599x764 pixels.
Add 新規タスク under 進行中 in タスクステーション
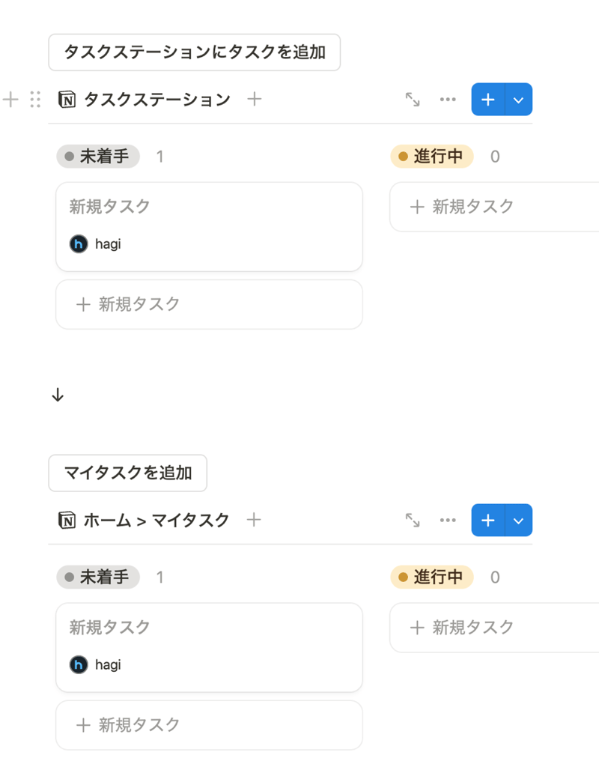[x=494, y=207]
